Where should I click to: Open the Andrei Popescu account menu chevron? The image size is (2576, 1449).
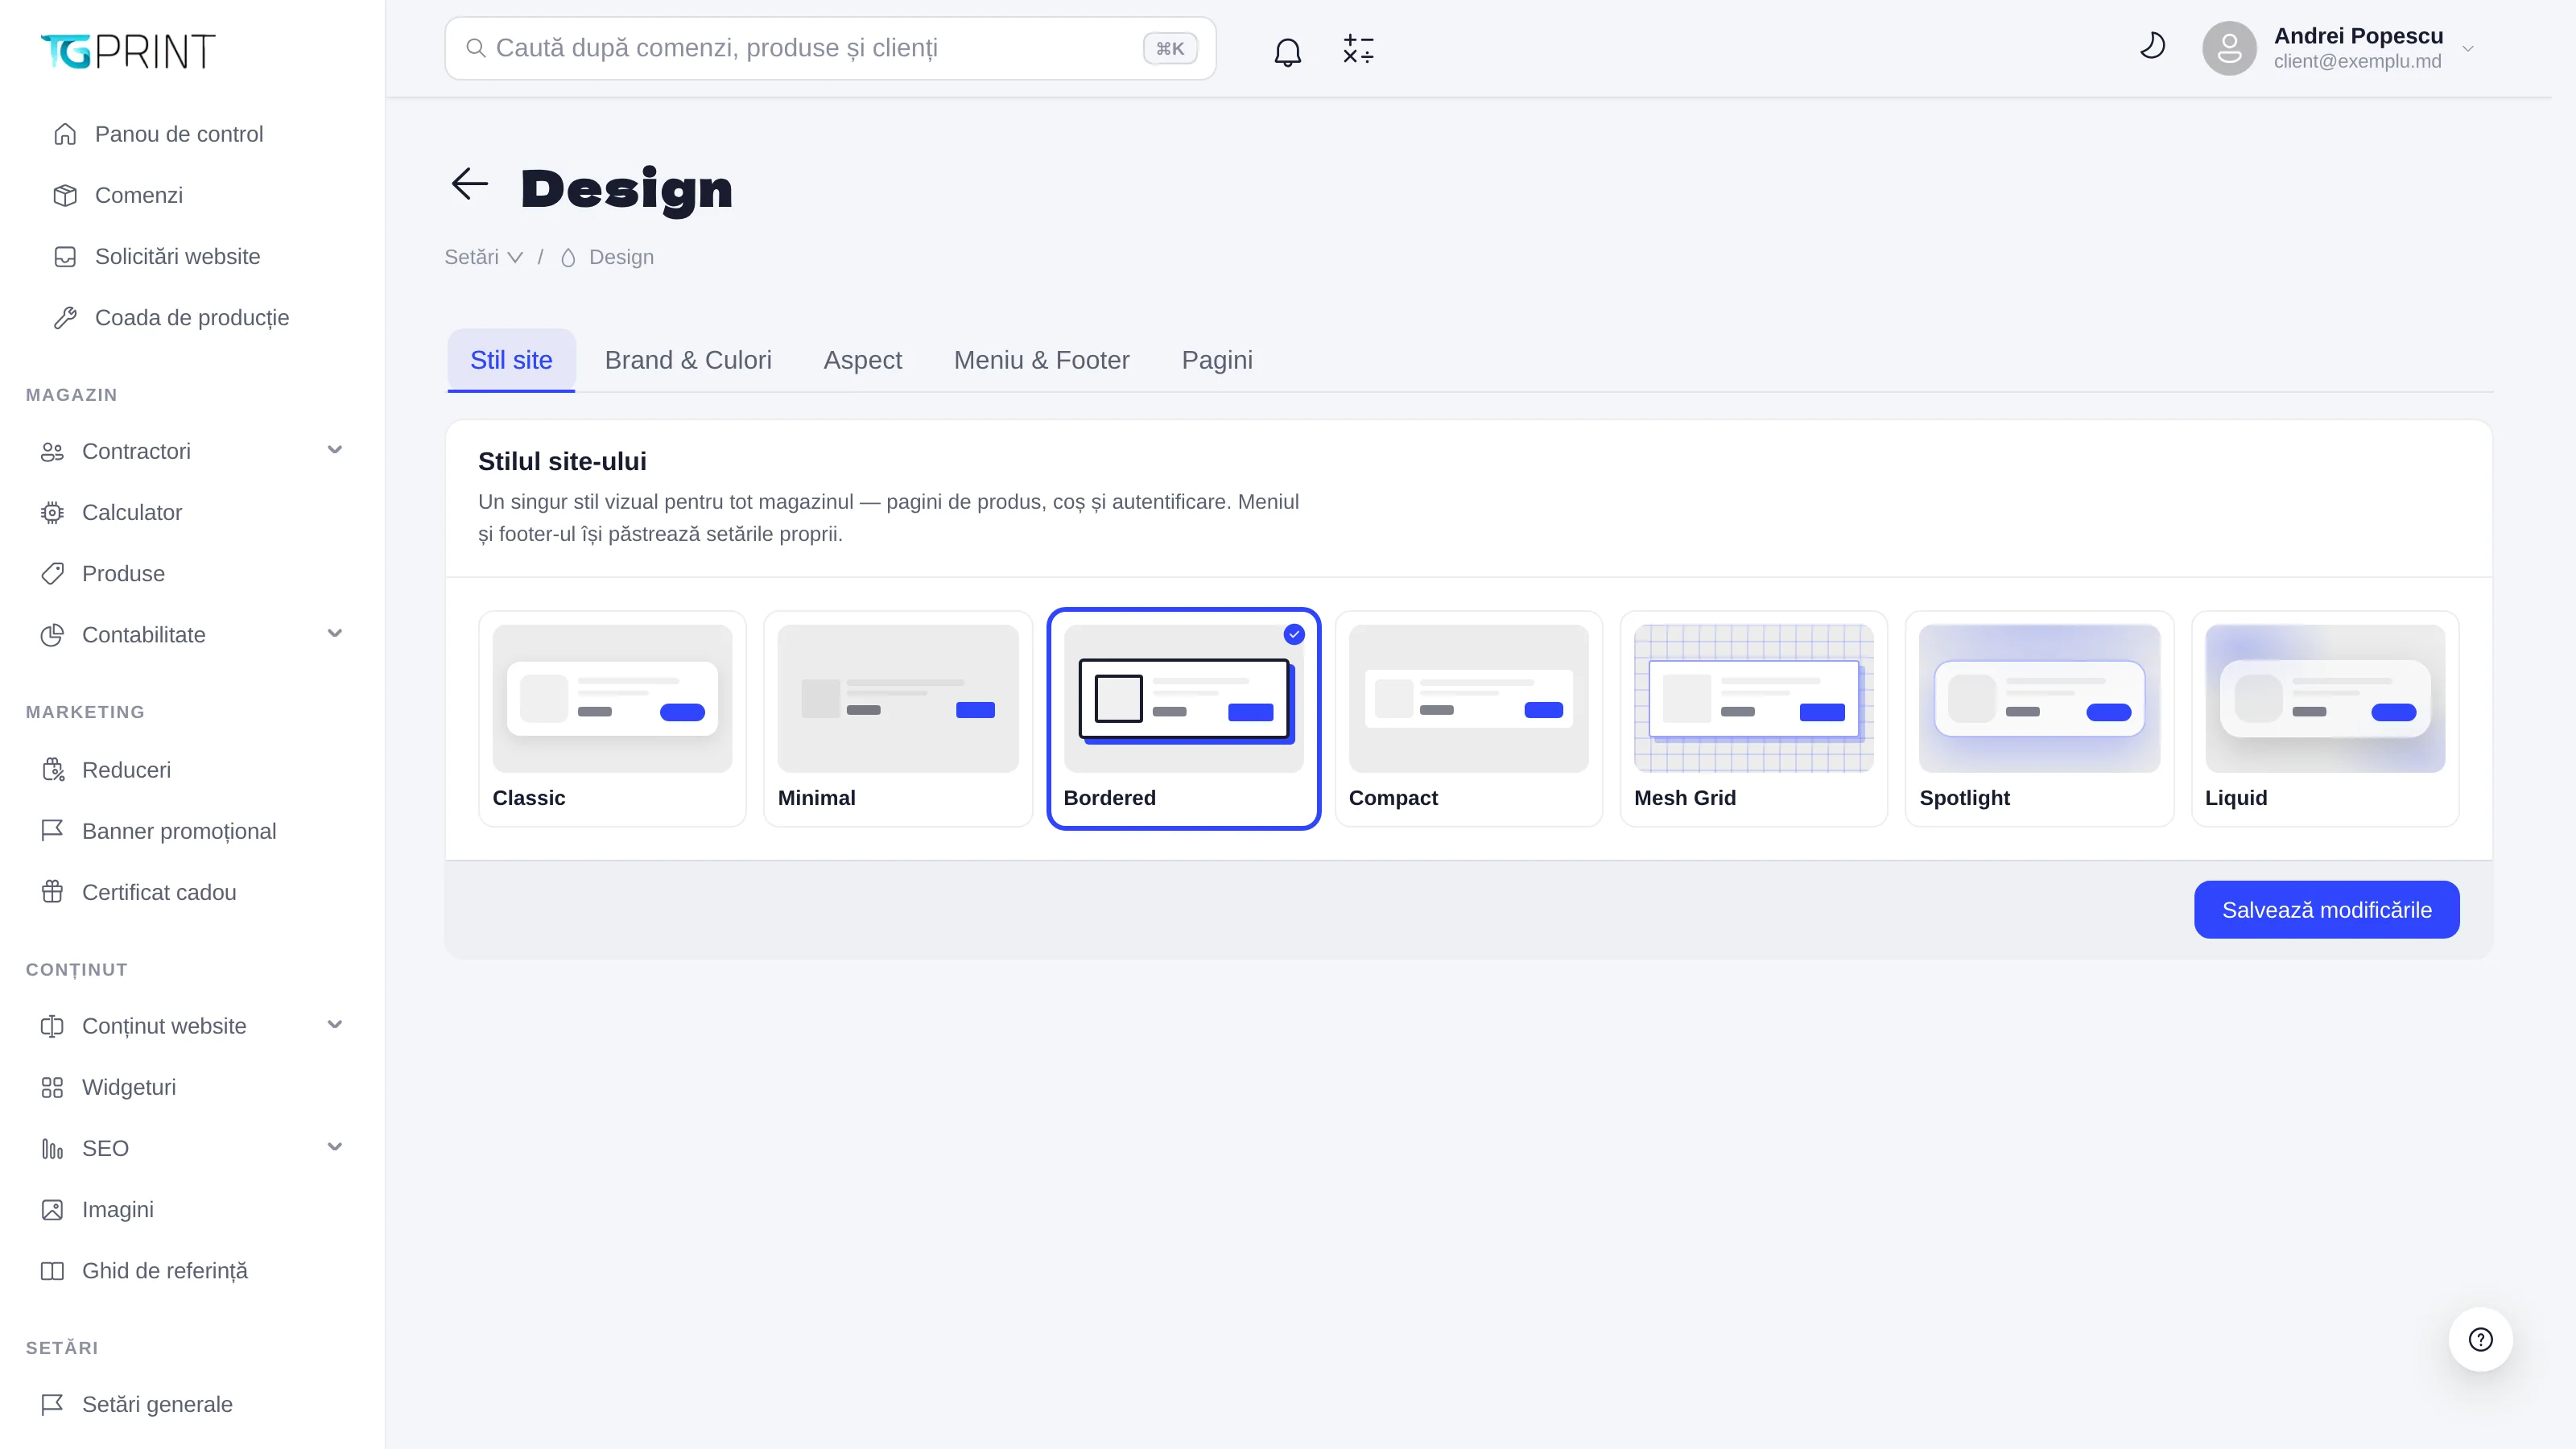2468,49
